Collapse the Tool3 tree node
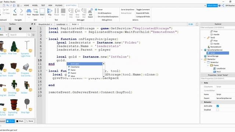The width and height of the screenshot is (235, 132). (205, 37)
